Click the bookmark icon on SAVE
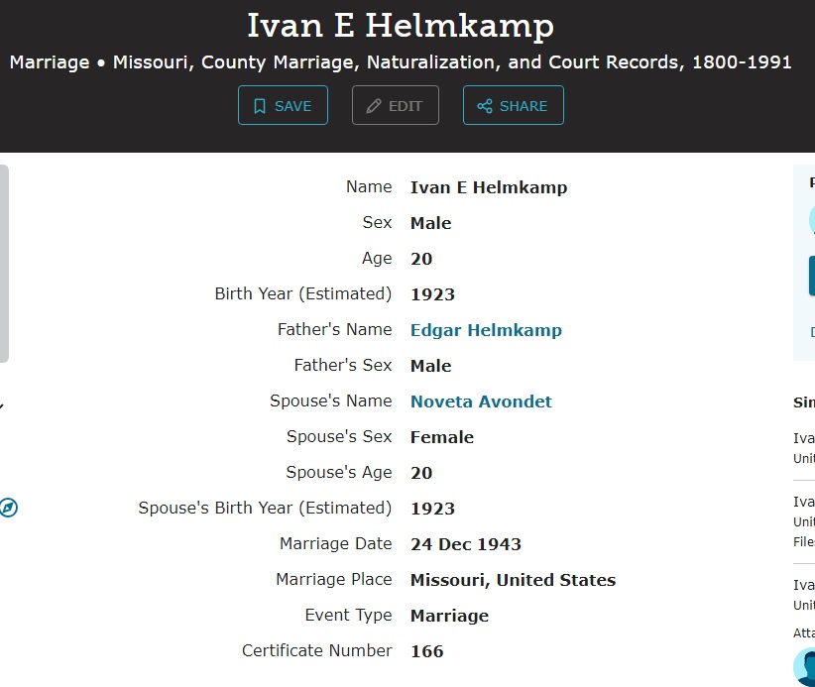 [260, 106]
